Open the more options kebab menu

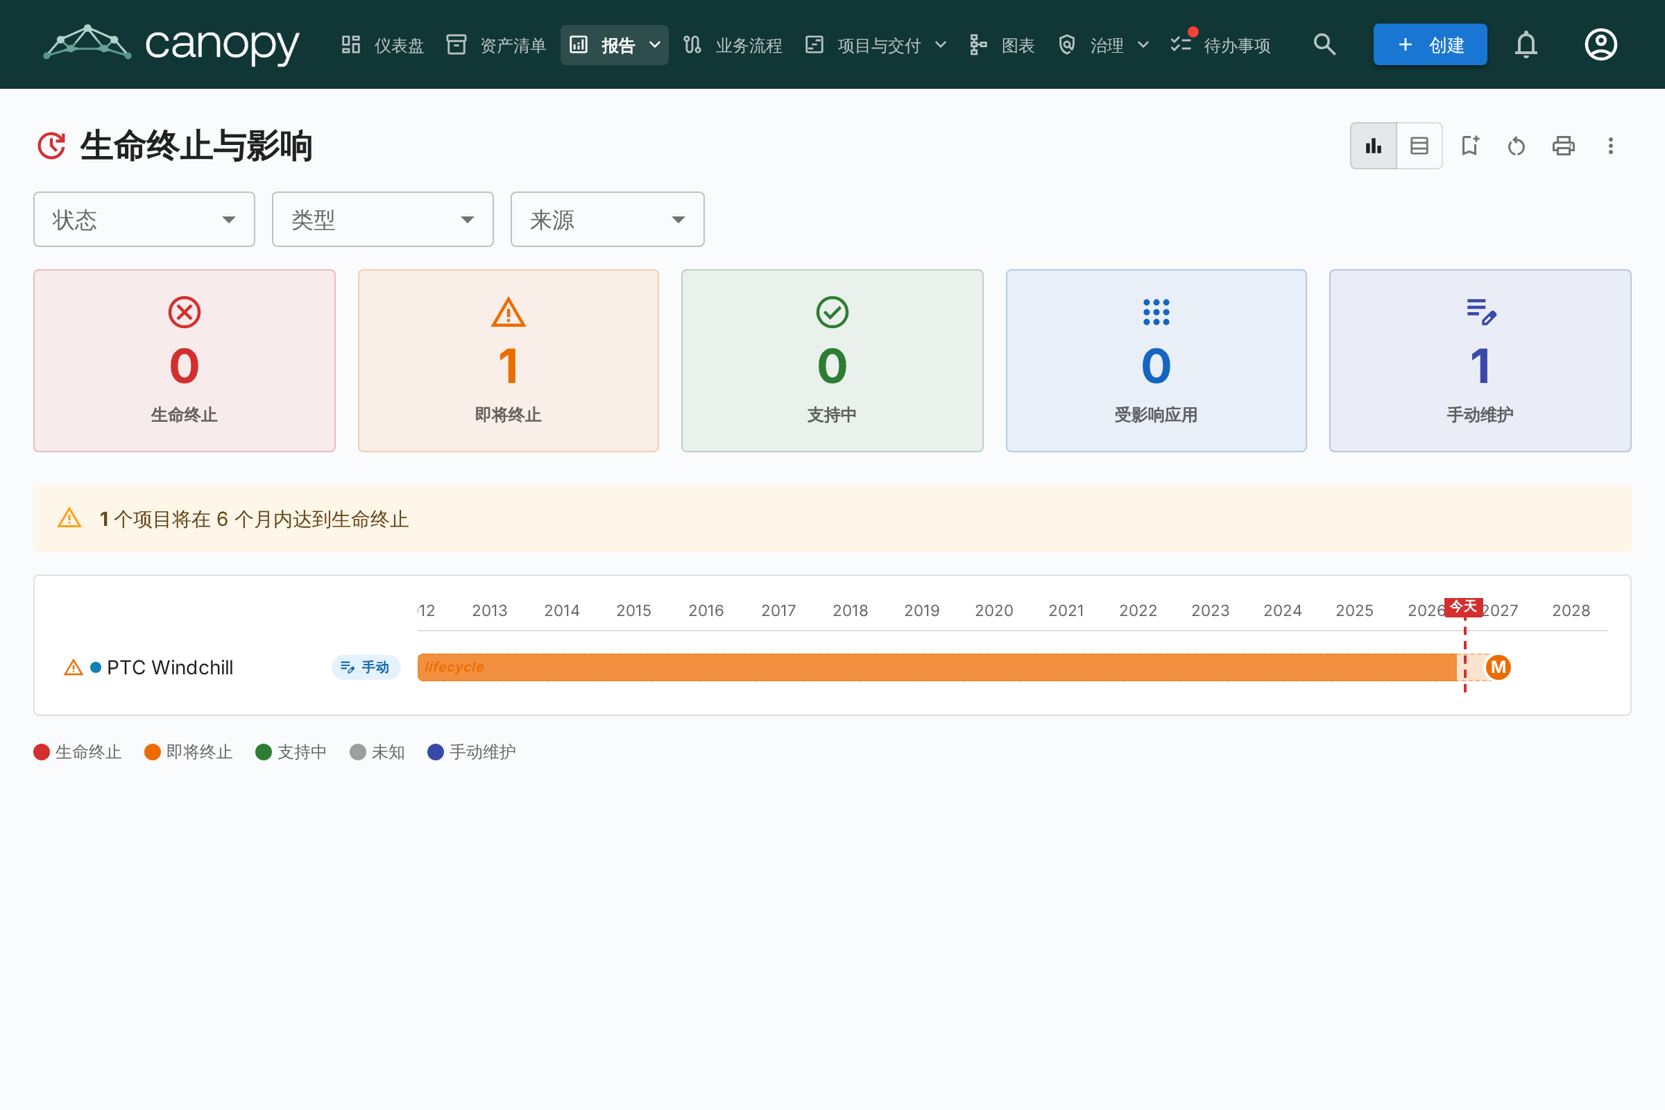1610,146
